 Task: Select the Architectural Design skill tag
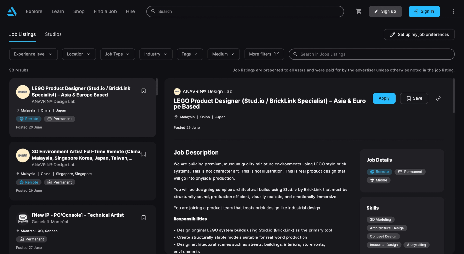click(387, 228)
